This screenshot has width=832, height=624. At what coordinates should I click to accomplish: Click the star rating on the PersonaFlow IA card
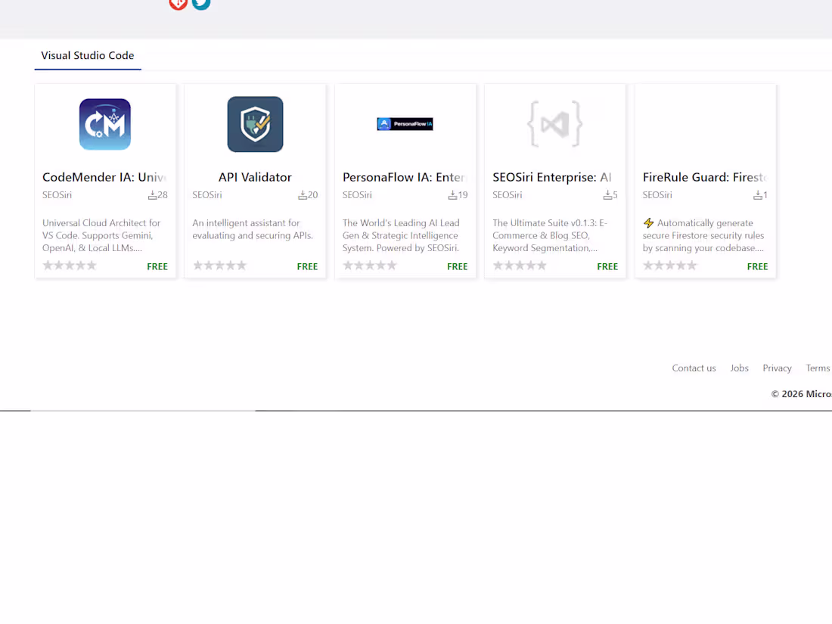point(370,265)
